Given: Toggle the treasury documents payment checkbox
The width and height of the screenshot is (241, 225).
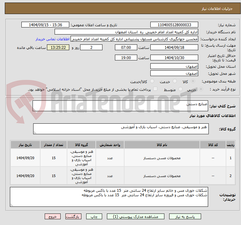Looking at the screenshot, I should 155,89.
